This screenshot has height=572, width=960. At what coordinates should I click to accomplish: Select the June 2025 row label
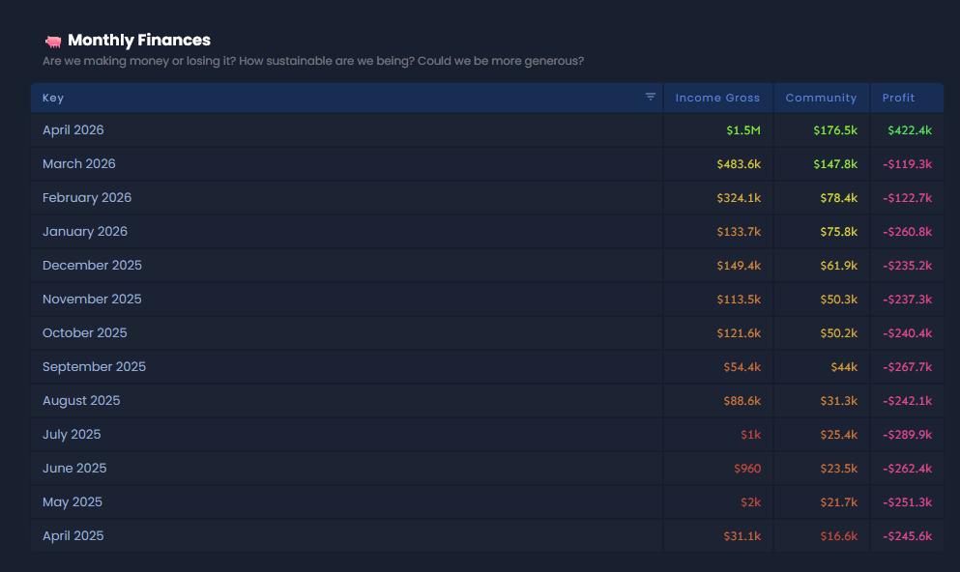pos(74,468)
